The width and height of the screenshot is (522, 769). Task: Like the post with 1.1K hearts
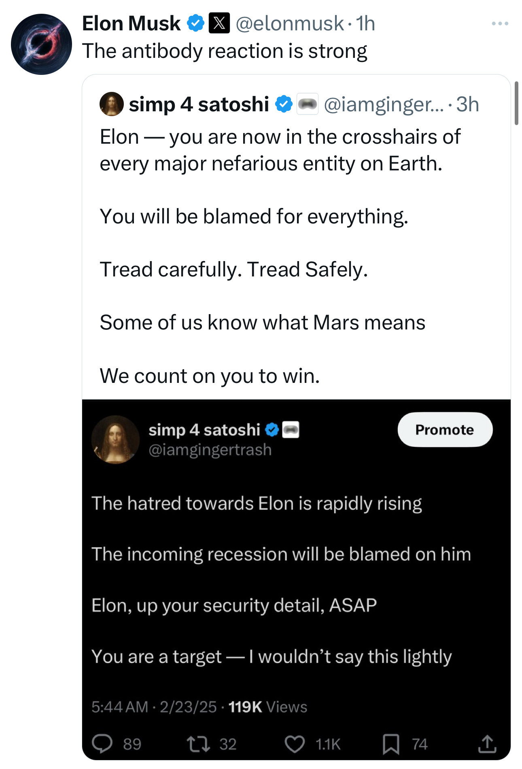(x=295, y=744)
